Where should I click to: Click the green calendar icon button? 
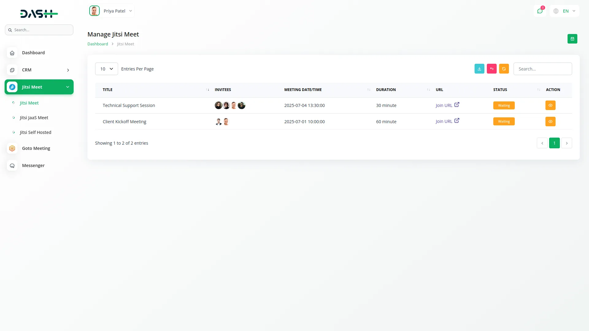(x=572, y=39)
